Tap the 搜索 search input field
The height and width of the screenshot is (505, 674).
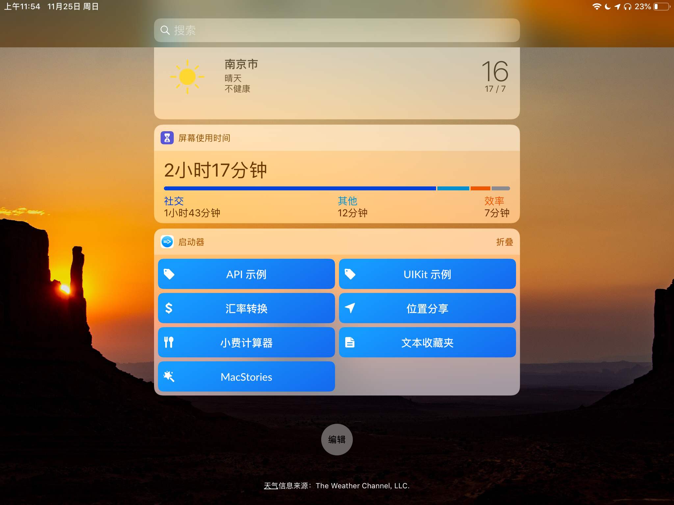(337, 30)
